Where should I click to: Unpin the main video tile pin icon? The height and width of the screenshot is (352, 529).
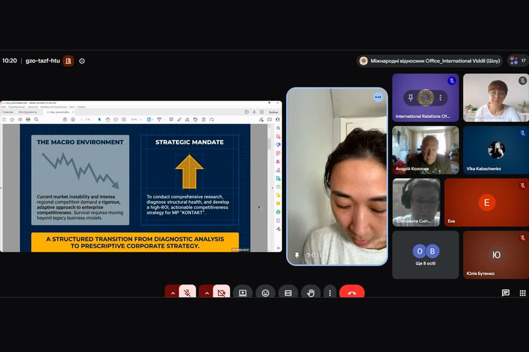coord(297,255)
